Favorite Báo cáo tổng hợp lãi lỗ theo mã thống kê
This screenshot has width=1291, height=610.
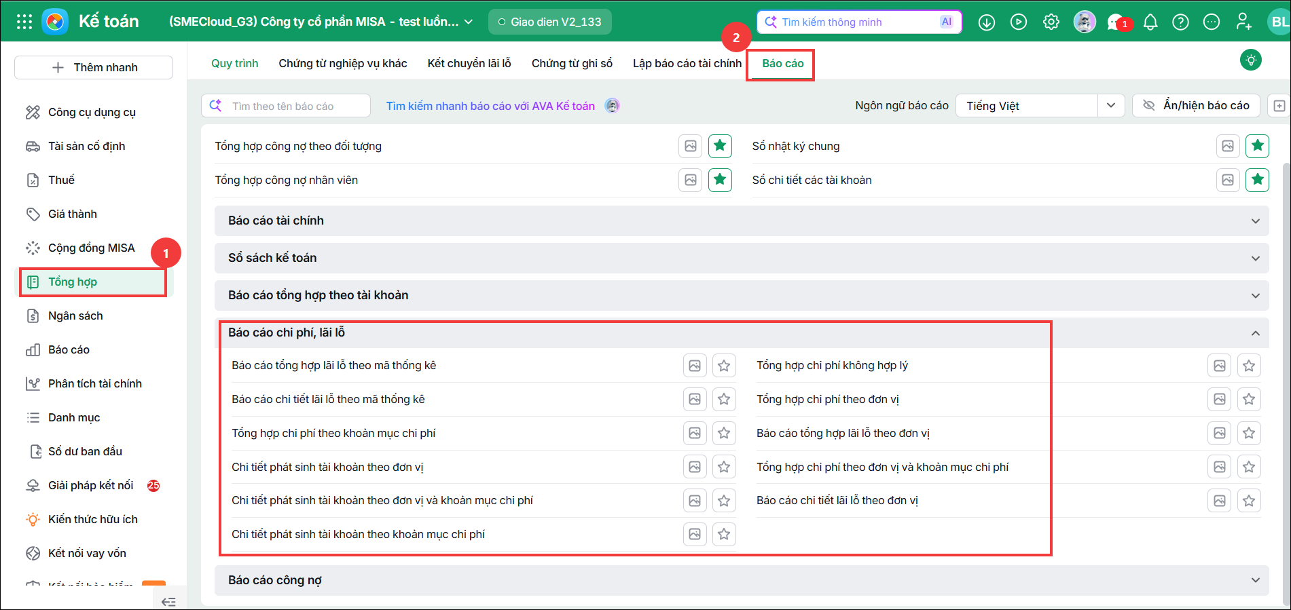[724, 366]
